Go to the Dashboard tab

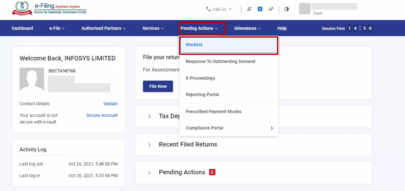(22, 28)
